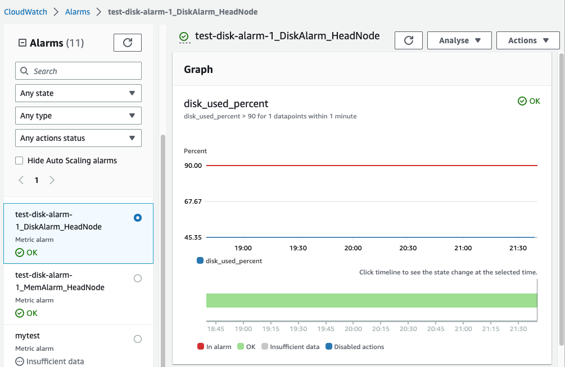The width and height of the screenshot is (565, 367).
Task: Open the Any actions status dropdown
Action: click(x=78, y=138)
